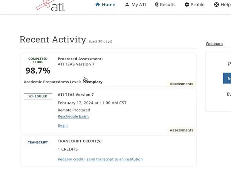Click Assessments tag on completed score card
Viewport: 231px width, 173px height.
tap(181, 84)
